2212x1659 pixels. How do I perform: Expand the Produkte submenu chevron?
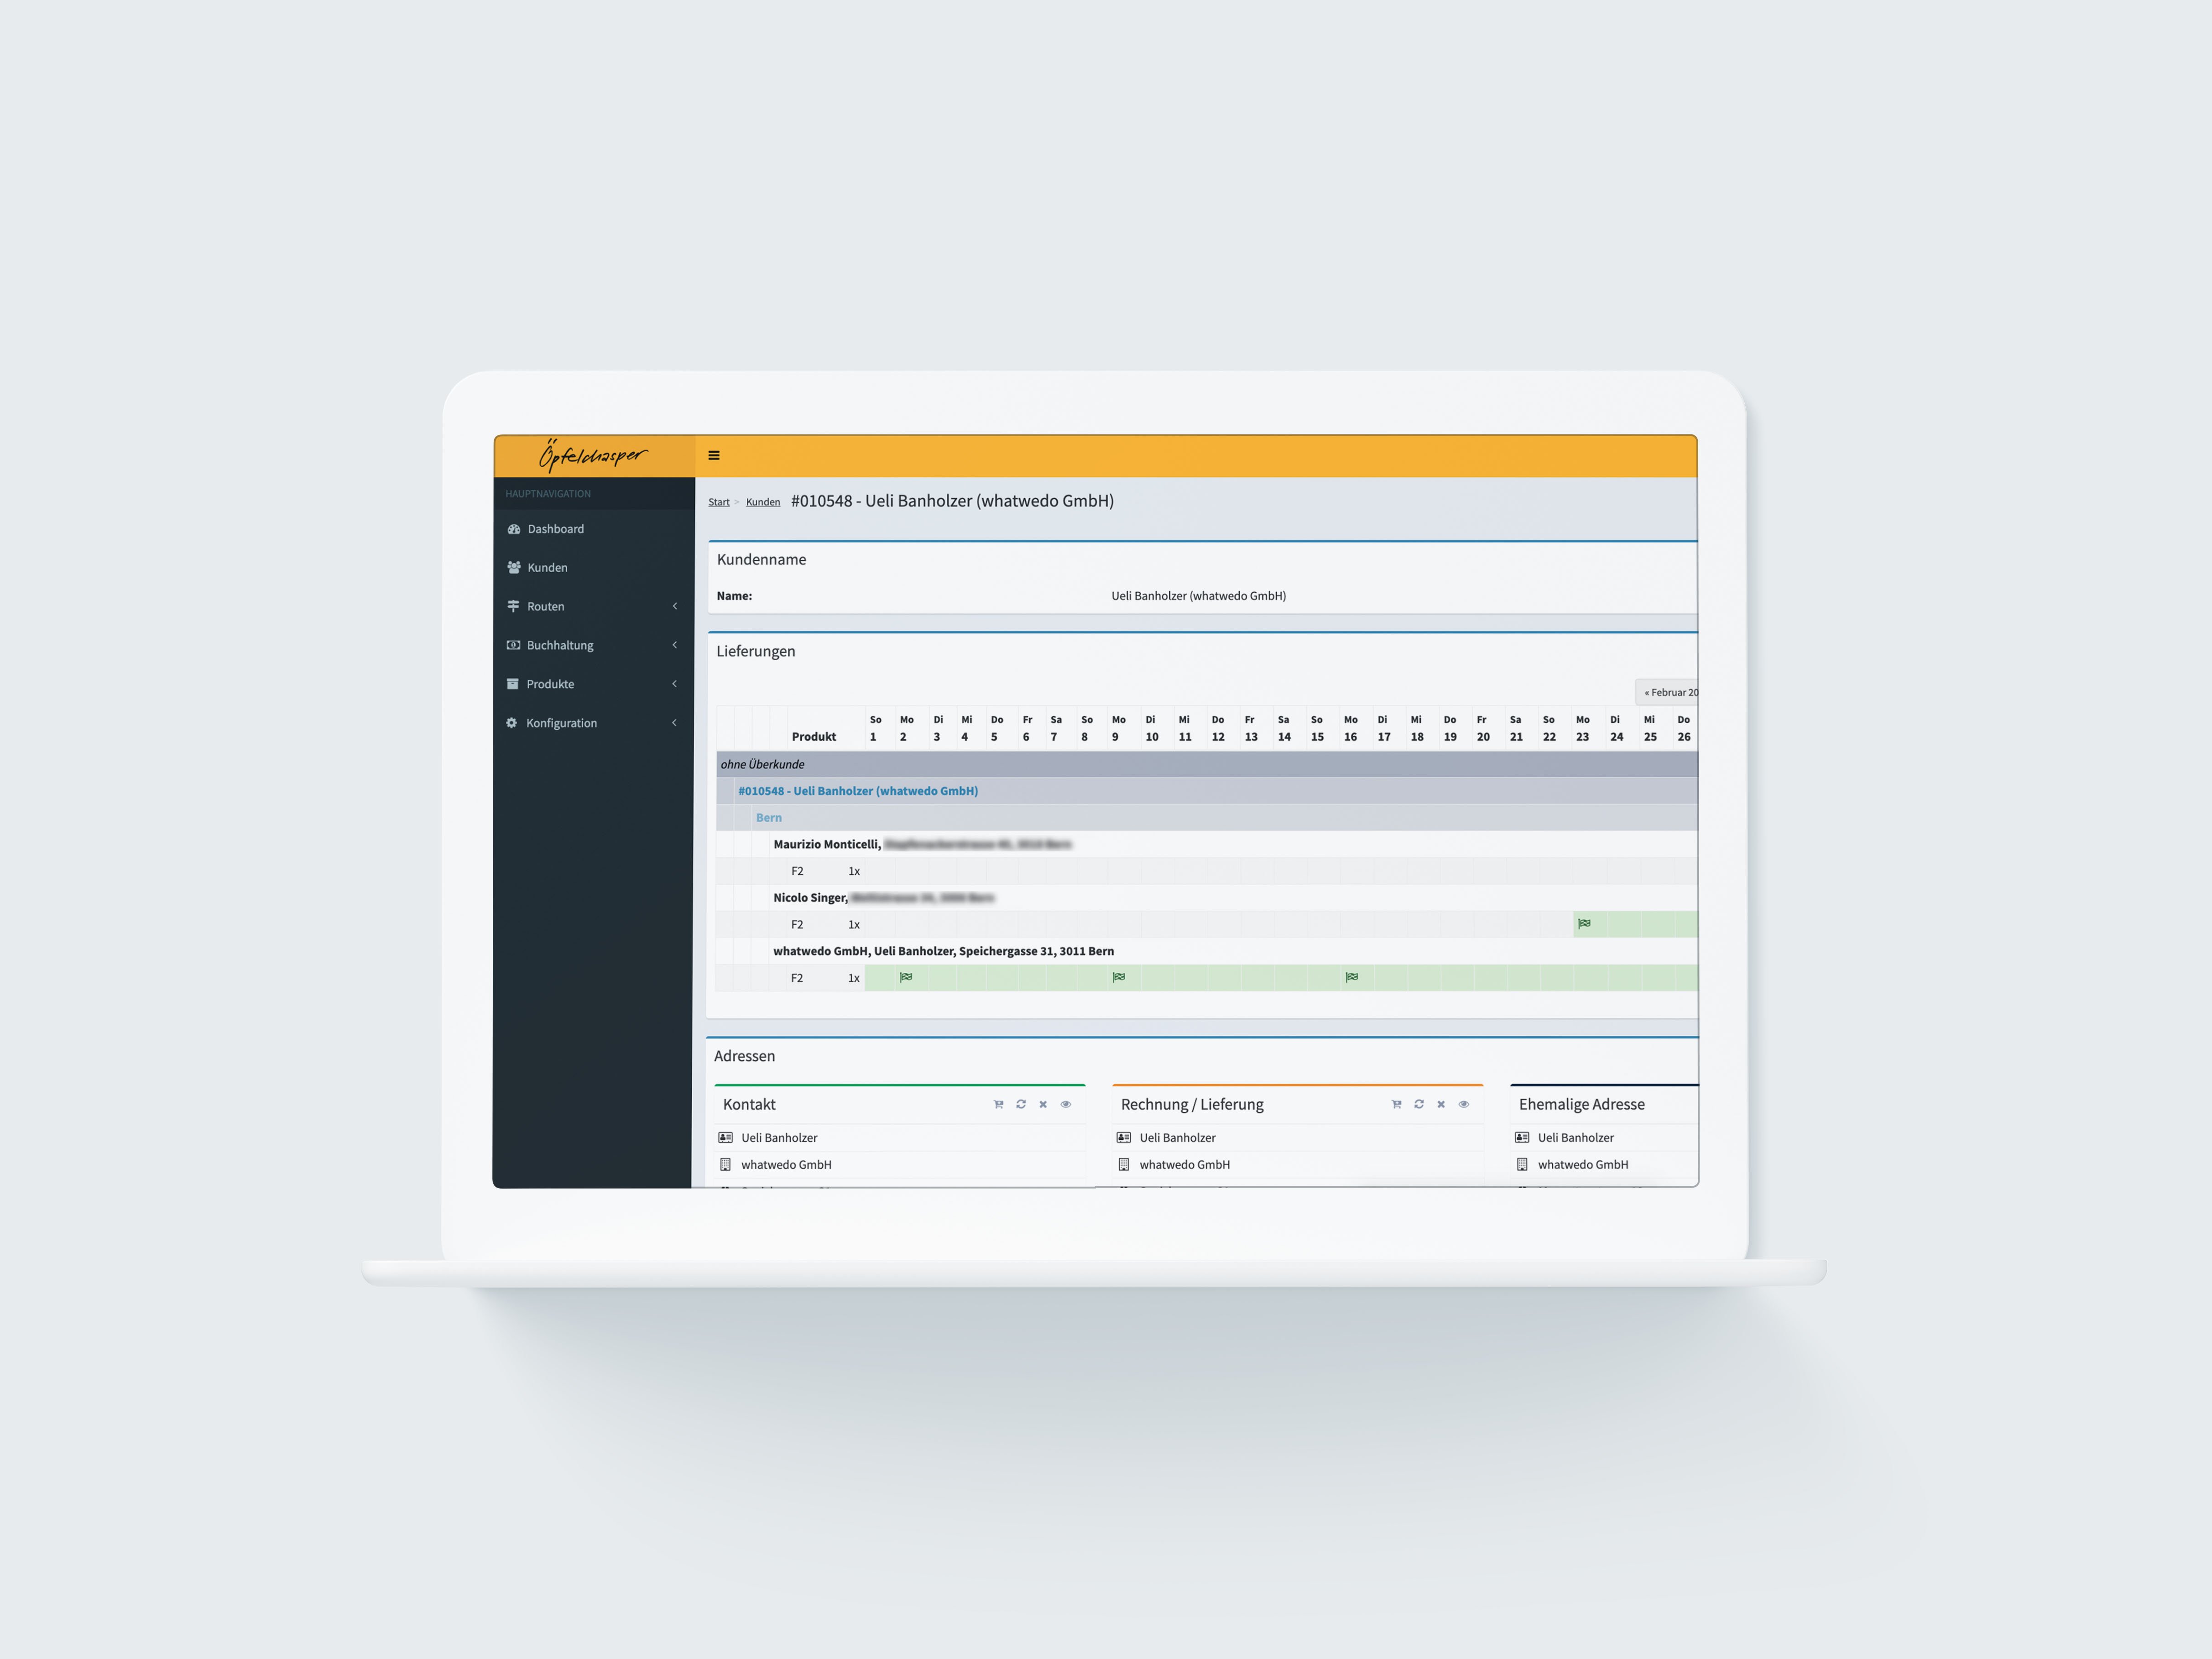(675, 684)
